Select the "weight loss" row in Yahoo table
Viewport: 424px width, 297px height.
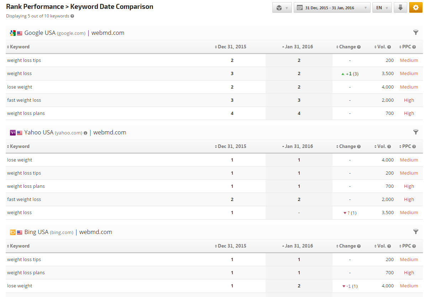click(x=19, y=213)
